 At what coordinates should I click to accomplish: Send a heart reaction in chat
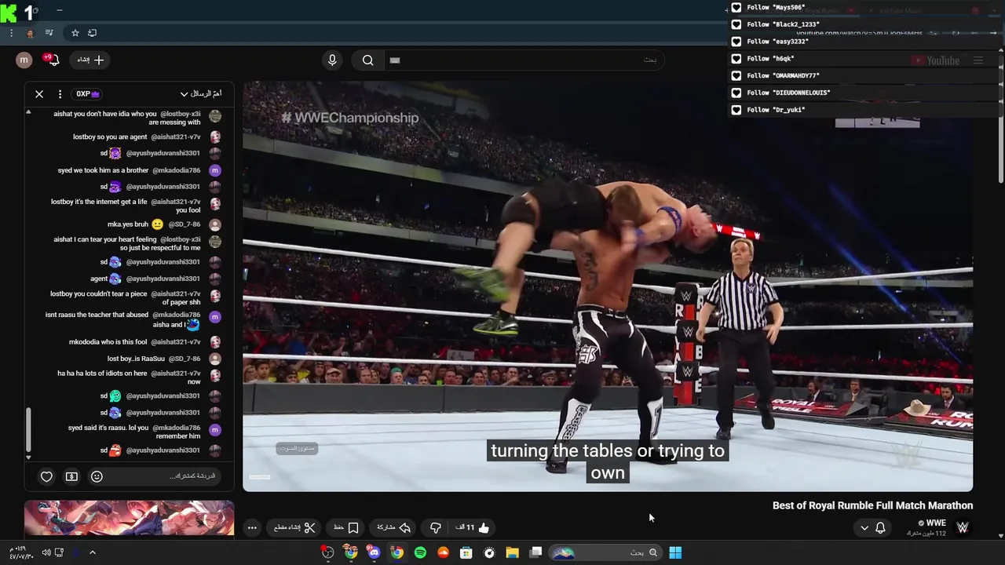point(46,476)
